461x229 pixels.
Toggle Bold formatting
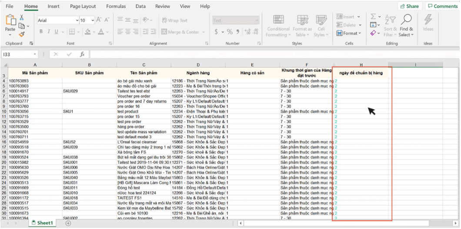[x=41, y=32]
